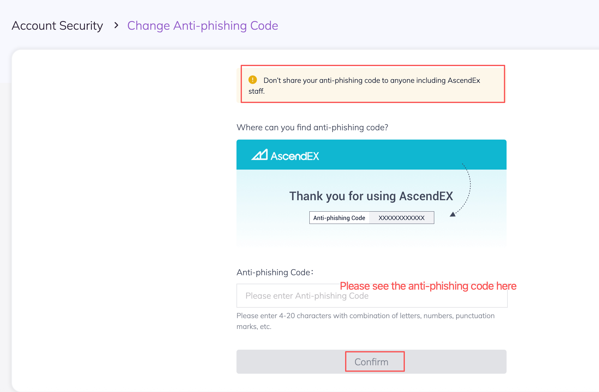Click the dotted curved arrow line
This screenshot has height=392, width=599.
pos(469,186)
